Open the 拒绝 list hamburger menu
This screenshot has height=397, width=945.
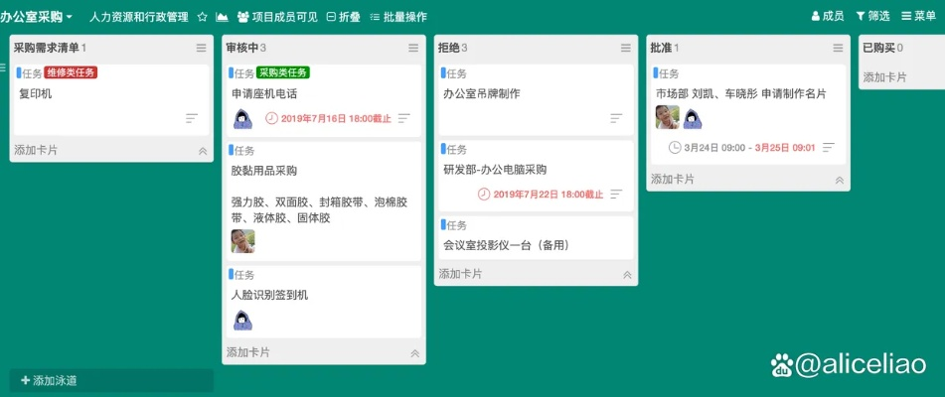pos(626,48)
